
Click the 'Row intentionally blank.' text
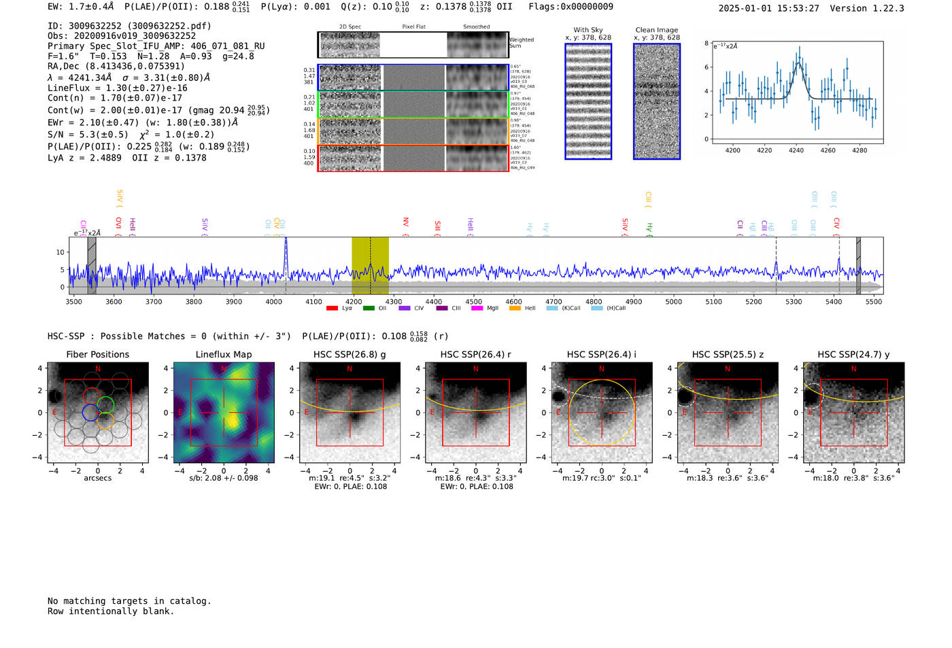coord(111,611)
